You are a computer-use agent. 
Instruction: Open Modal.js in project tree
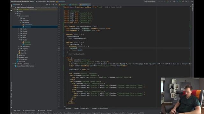26,42
